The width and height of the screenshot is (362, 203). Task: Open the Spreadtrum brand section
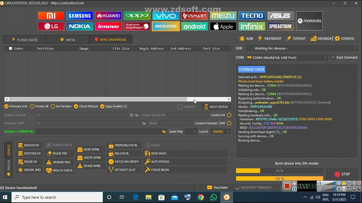coord(281,27)
